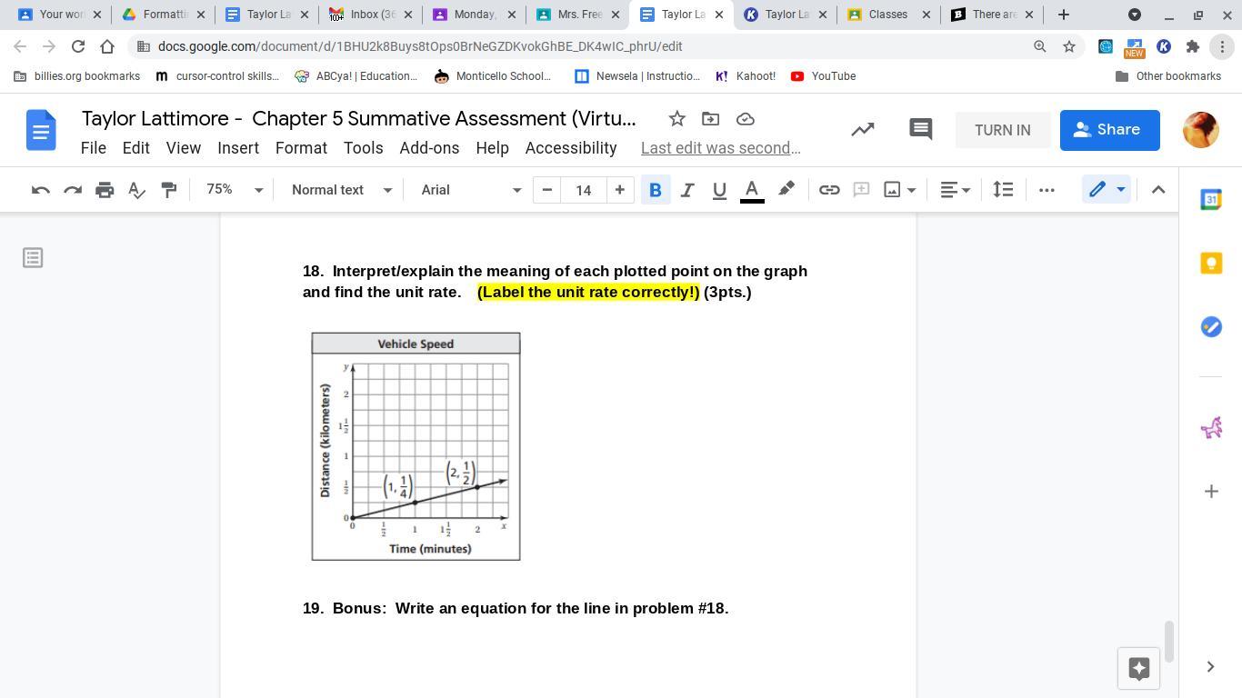Click the TURN IN button
Screen dimensions: 1242x698
point(1003,130)
